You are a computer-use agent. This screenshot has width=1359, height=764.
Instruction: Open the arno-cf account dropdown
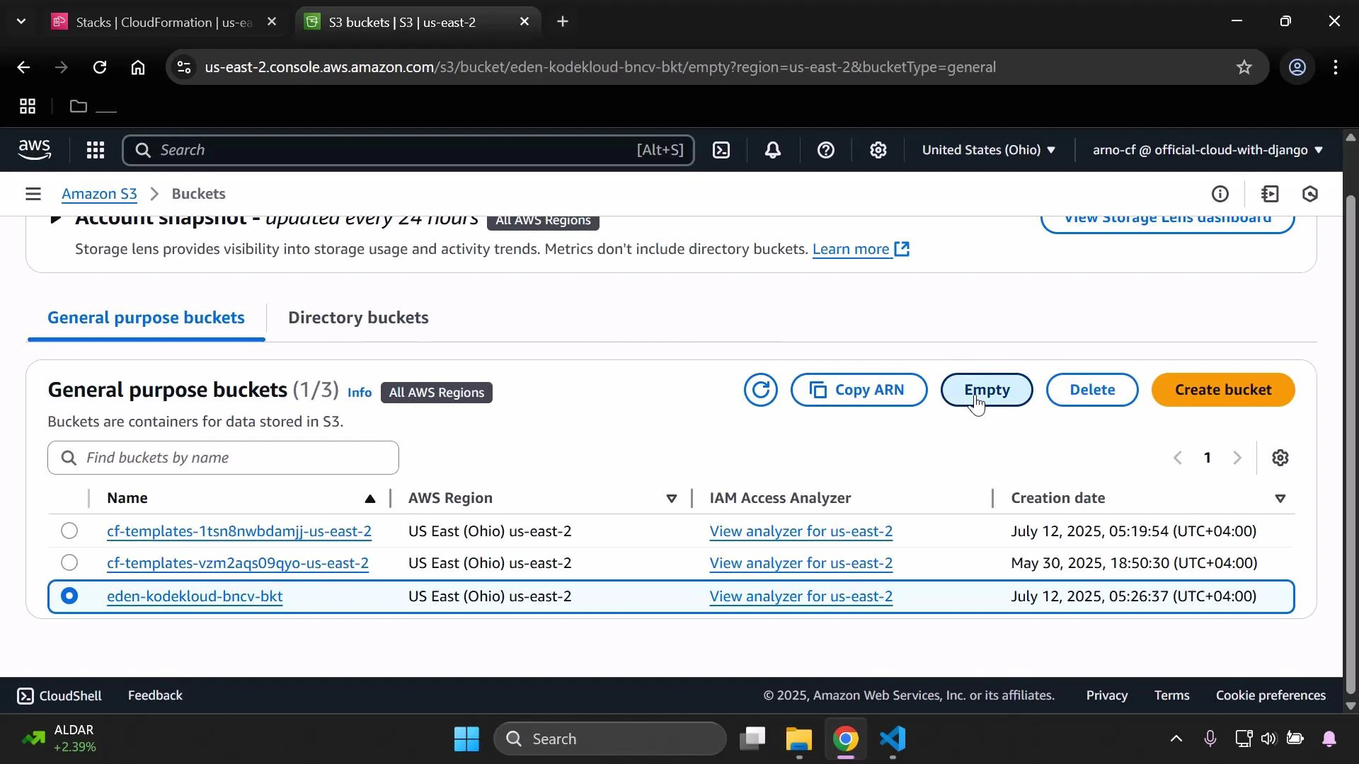[x=1206, y=150]
